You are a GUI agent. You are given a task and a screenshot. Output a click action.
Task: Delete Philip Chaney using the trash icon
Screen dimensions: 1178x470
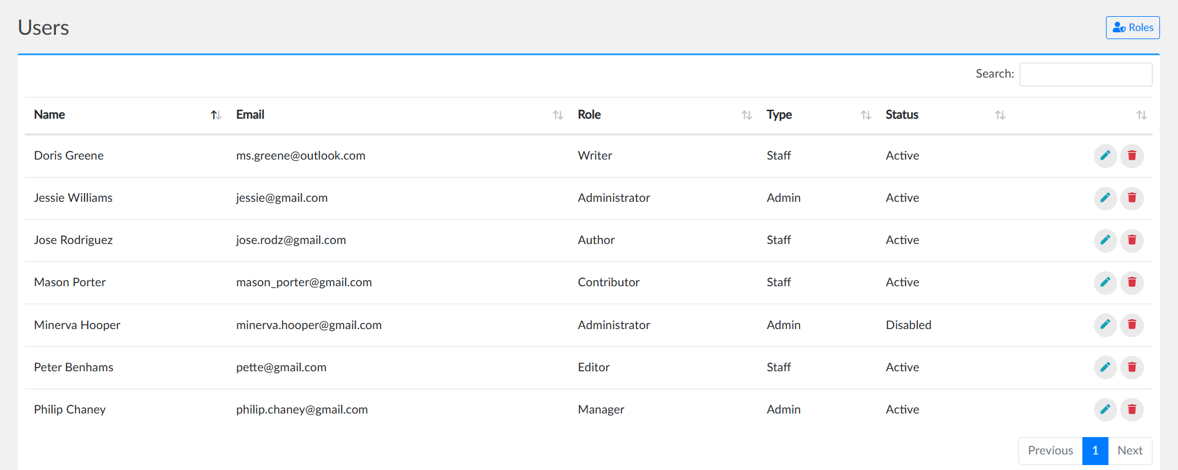1131,410
